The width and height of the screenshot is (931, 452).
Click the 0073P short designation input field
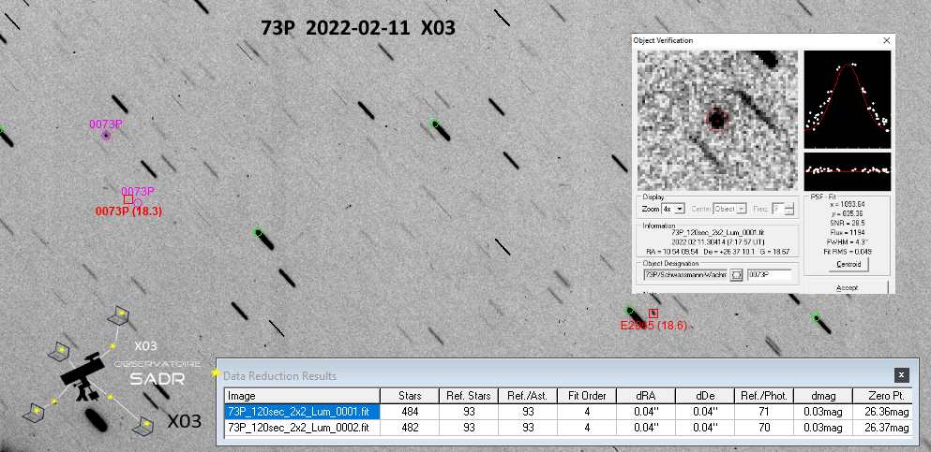[770, 275]
